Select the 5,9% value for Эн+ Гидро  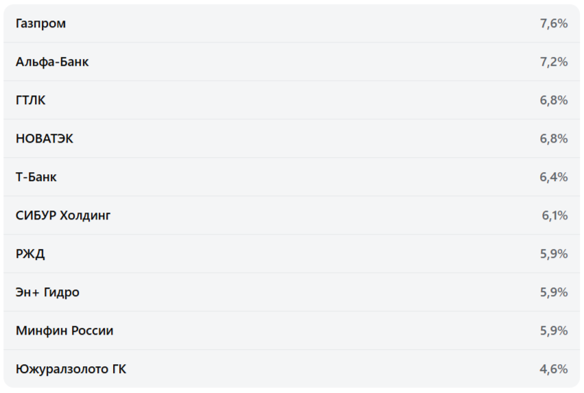coord(553,292)
